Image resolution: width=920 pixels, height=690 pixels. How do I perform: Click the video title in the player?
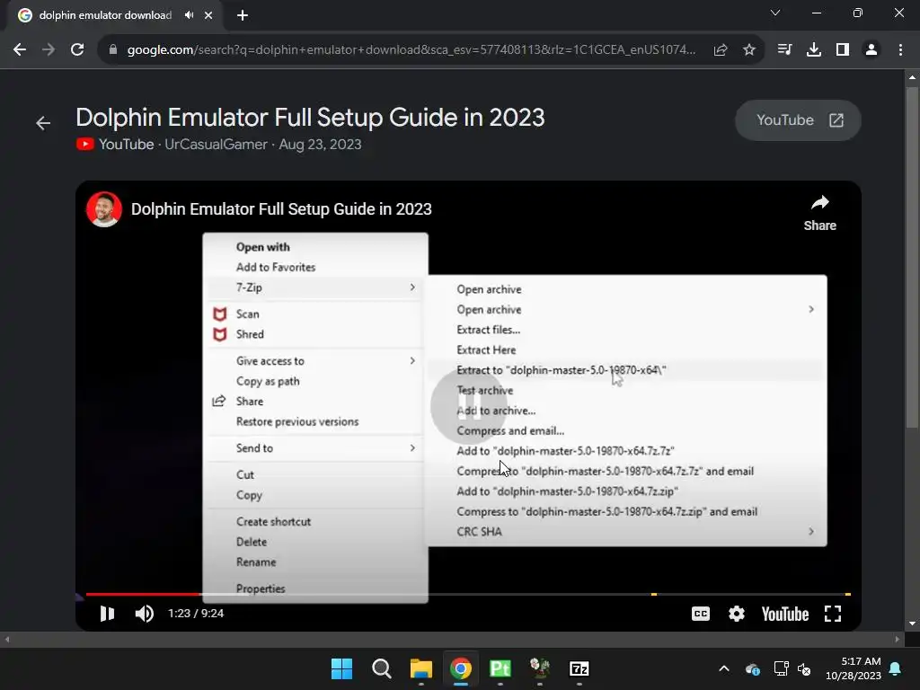(281, 208)
